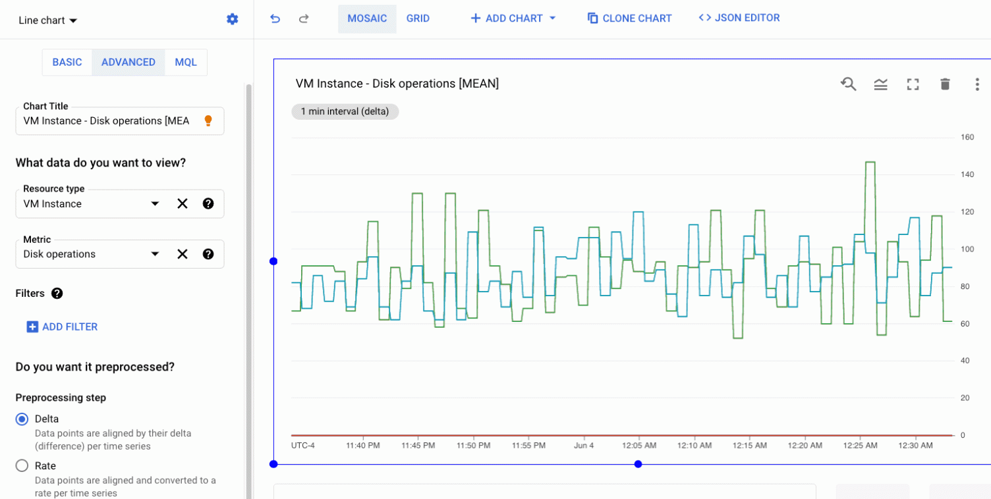991x499 pixels.
Task: Open dashboard settings with the gear icon
Action: 232,18
